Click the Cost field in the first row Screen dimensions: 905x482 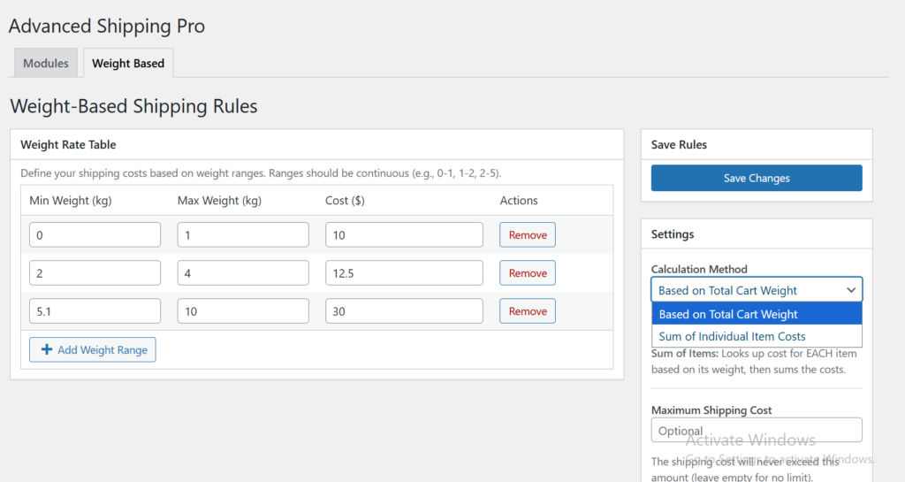(404, 235)
